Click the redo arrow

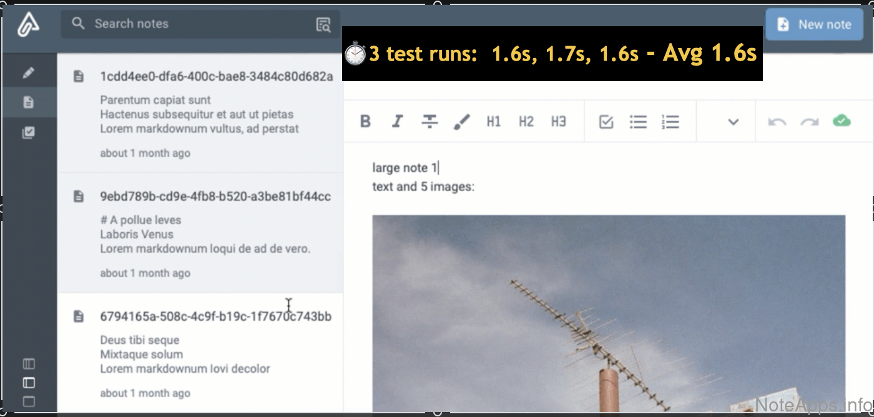pyautogui.click(x=810, y=122)
